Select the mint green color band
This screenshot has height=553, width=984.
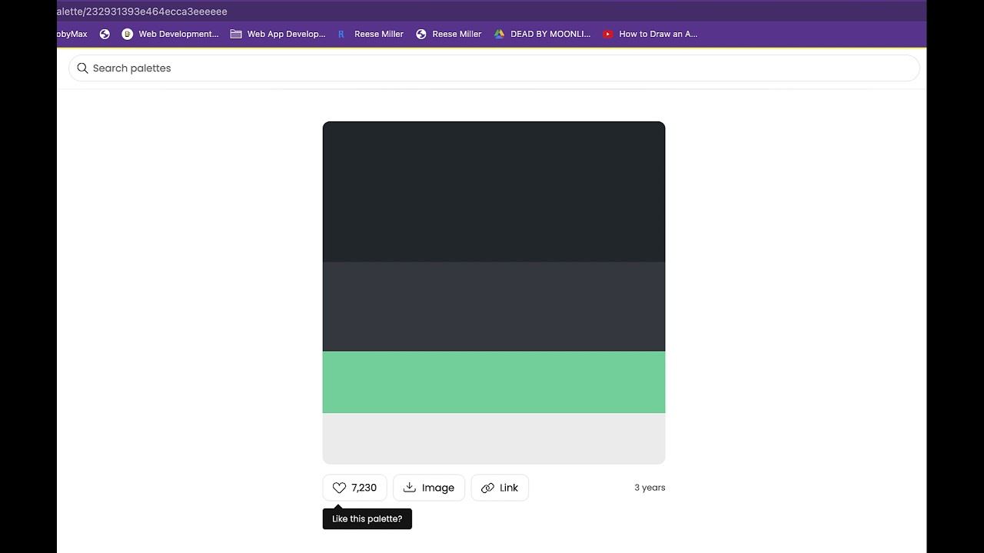(494, 382)
